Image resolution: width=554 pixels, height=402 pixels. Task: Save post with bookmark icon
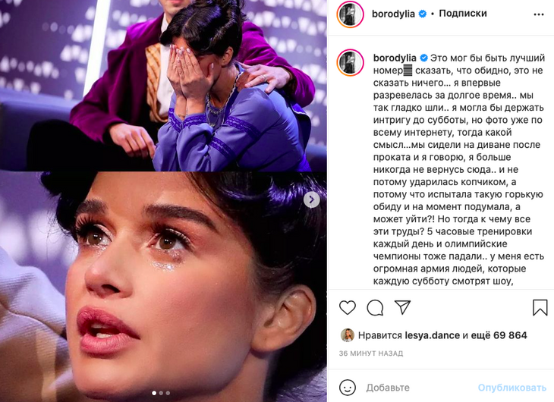[540, 307]
